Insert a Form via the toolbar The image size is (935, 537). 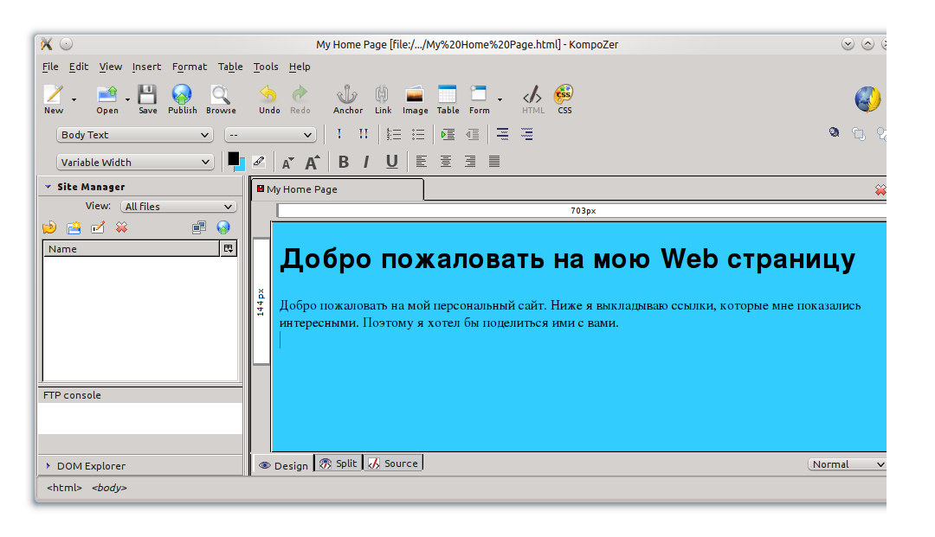[479, 98]
